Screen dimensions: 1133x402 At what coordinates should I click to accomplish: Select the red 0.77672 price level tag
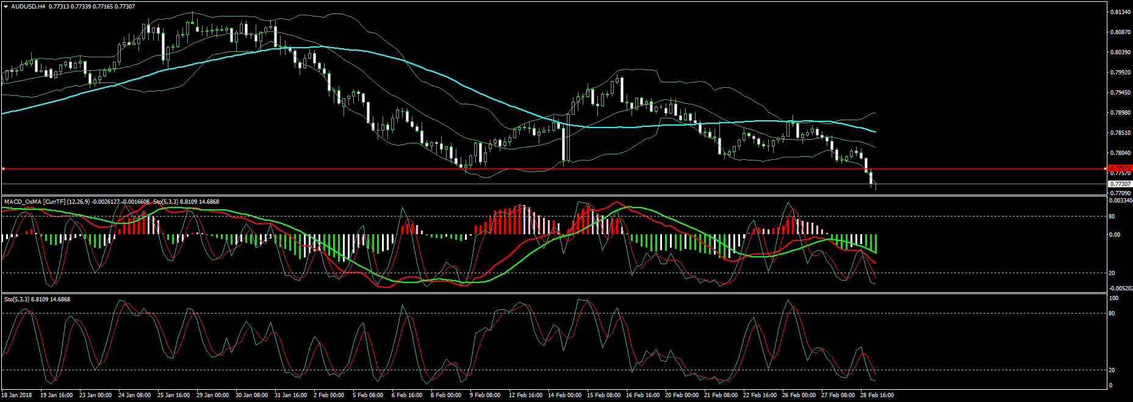(1119, 168)
